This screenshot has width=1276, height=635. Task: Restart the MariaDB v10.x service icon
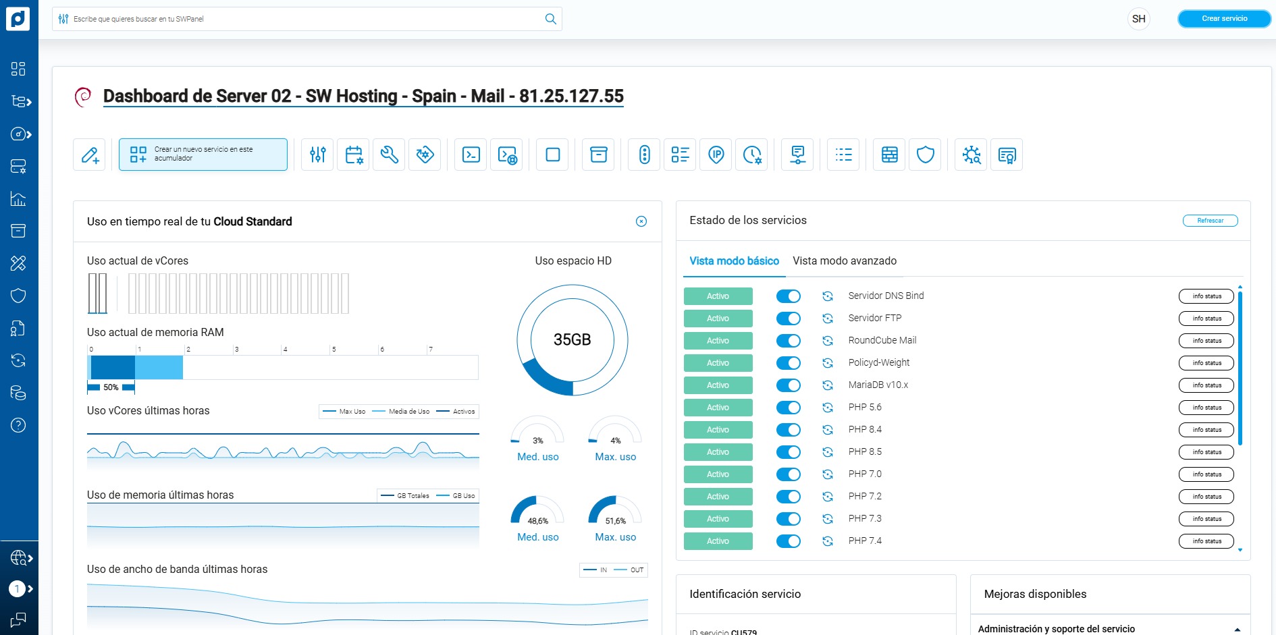828,385
